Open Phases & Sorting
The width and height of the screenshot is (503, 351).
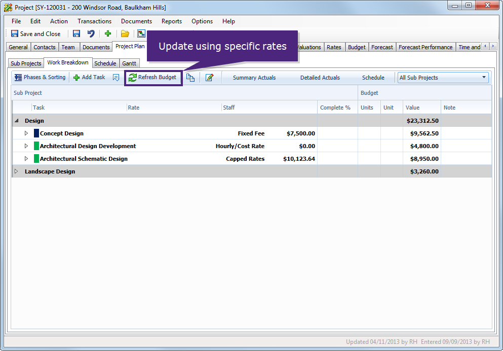point(40,78)
